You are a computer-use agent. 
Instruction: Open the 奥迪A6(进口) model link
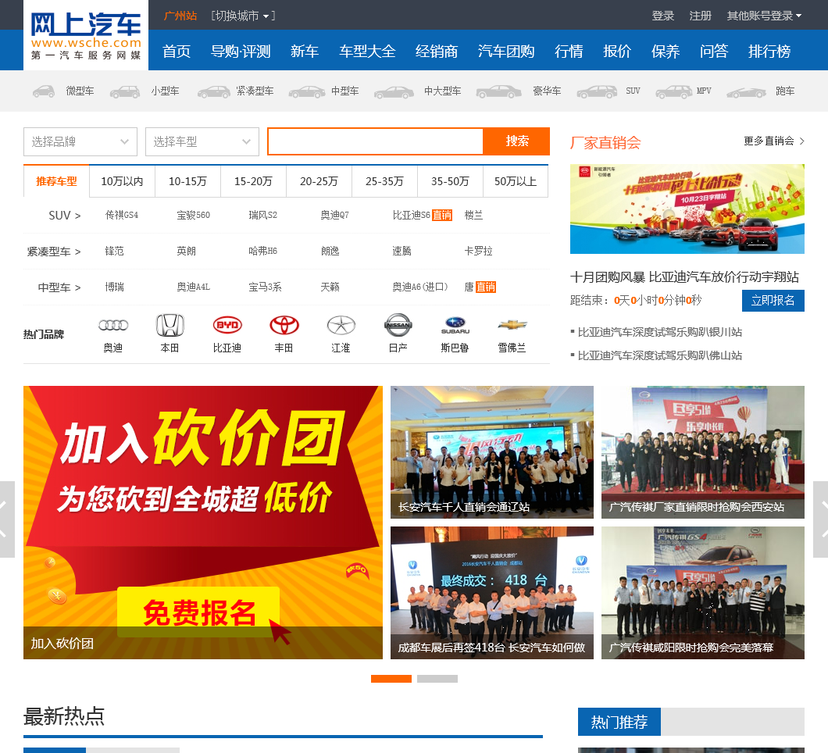point(419,287)
